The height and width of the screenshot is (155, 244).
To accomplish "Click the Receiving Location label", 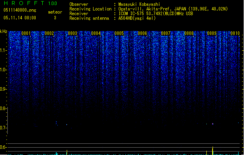I will [90, 9].
